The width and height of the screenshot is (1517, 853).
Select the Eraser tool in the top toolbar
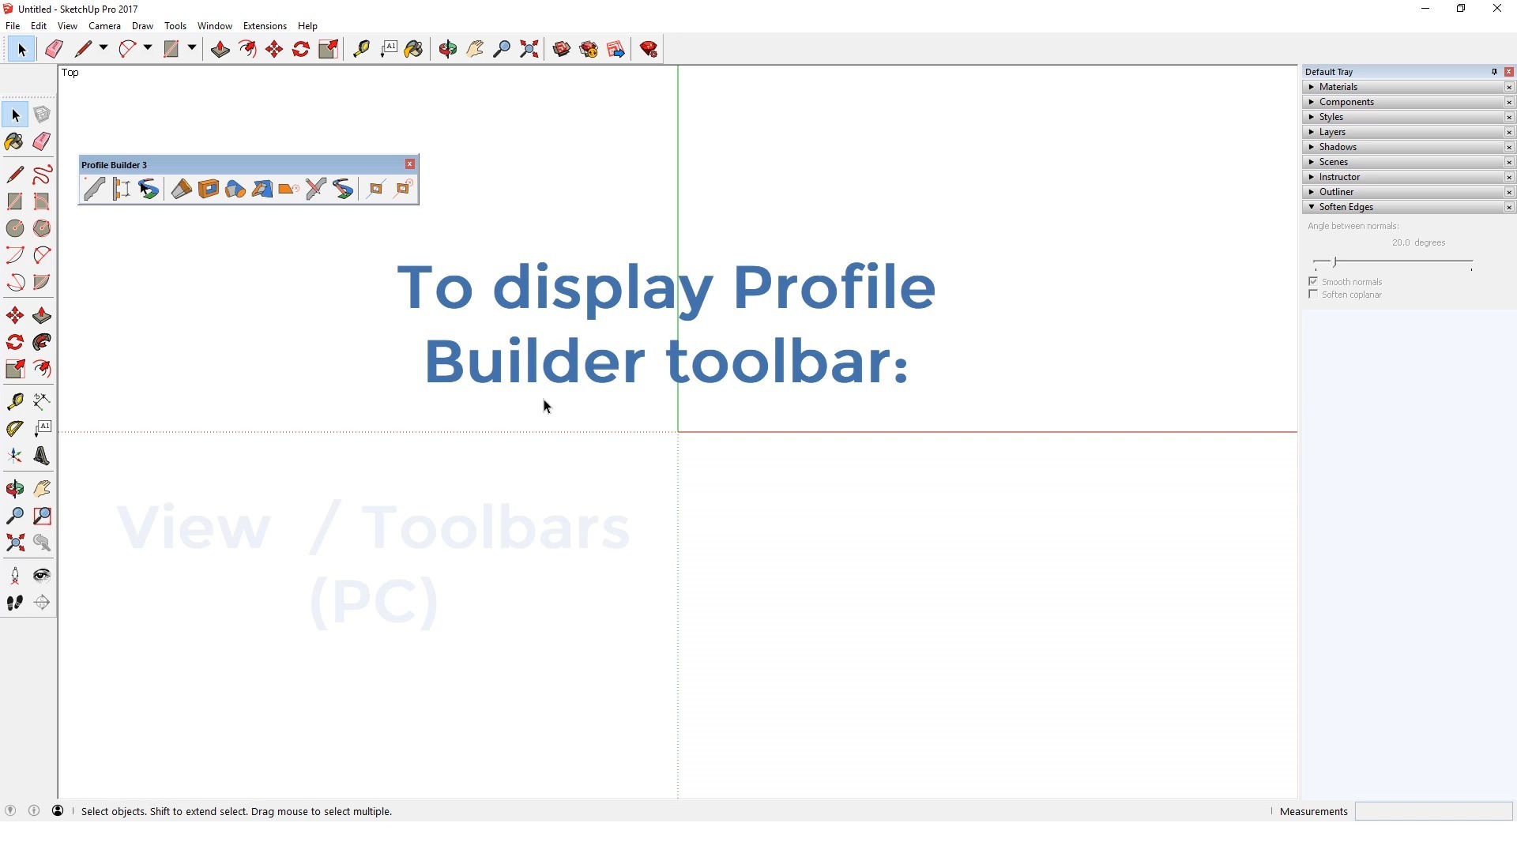(x=54, y=48)
